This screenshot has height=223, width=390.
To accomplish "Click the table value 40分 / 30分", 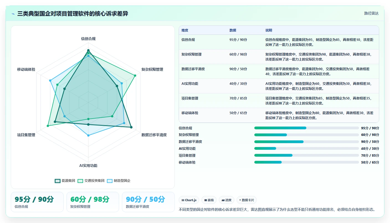I will 238,84.
